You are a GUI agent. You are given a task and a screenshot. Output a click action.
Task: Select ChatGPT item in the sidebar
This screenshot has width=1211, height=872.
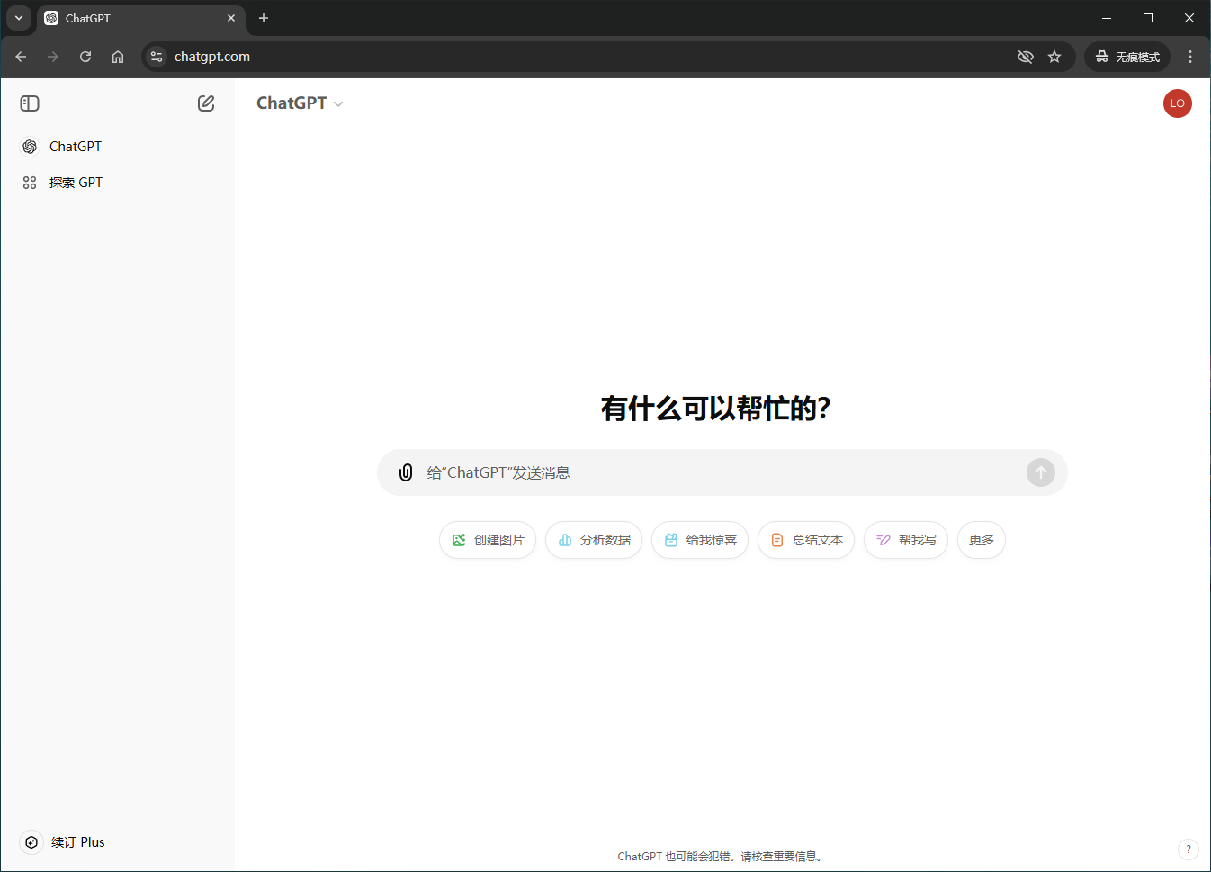76,147
